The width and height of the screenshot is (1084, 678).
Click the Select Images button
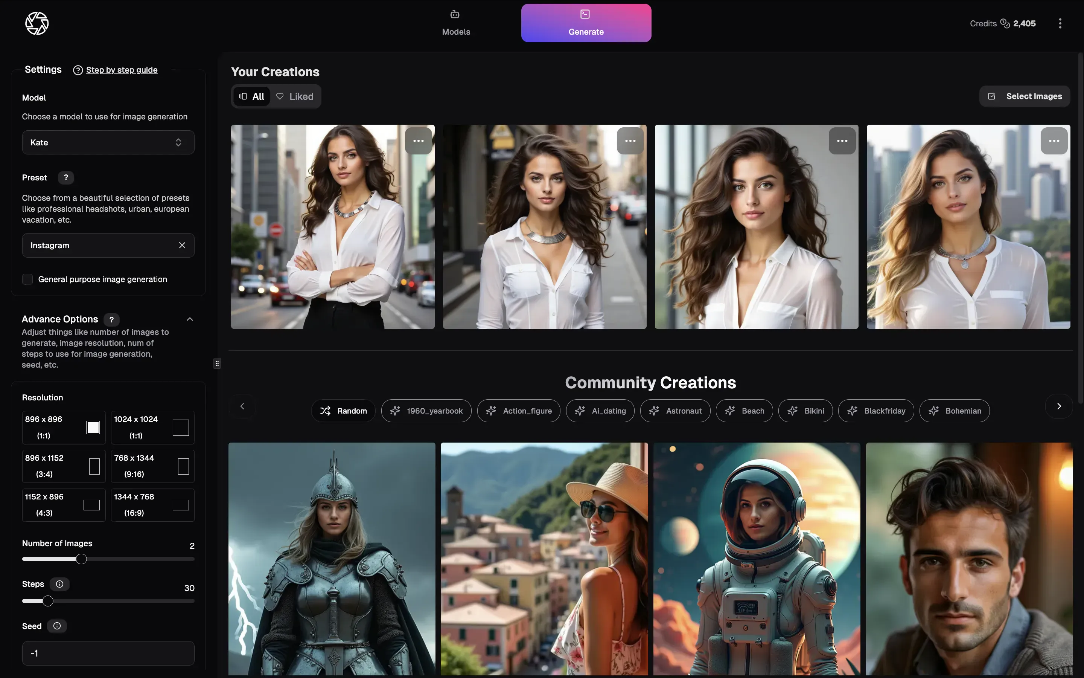tap(1025, 96)
